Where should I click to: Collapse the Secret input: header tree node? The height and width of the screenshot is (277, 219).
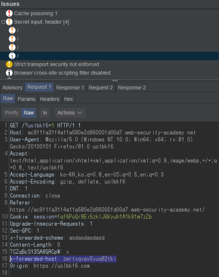(3, 22)
